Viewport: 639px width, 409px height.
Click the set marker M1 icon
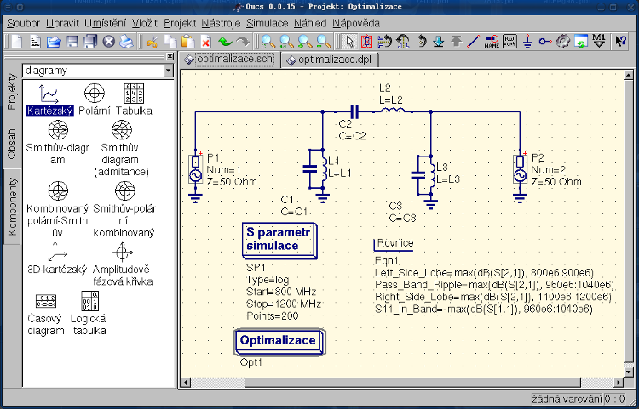600,41
